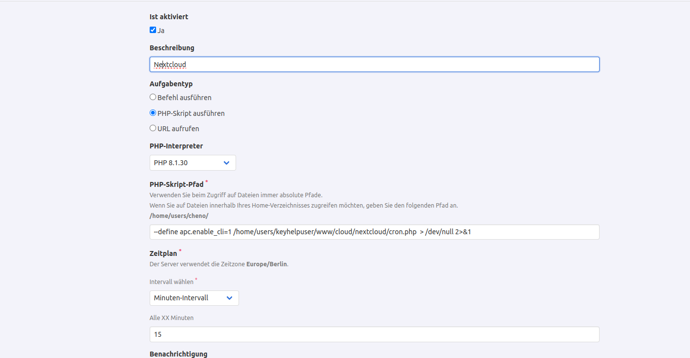Viewport: 690px width, 358px height.
Task: Click the 'Benachrichtigung' section heading
Action: click(x=178, y=354)
